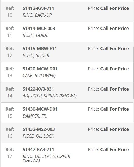Open part number 51412-KA4-711
The width and height of the screenshot is (134, 167).
coord(38,8)
